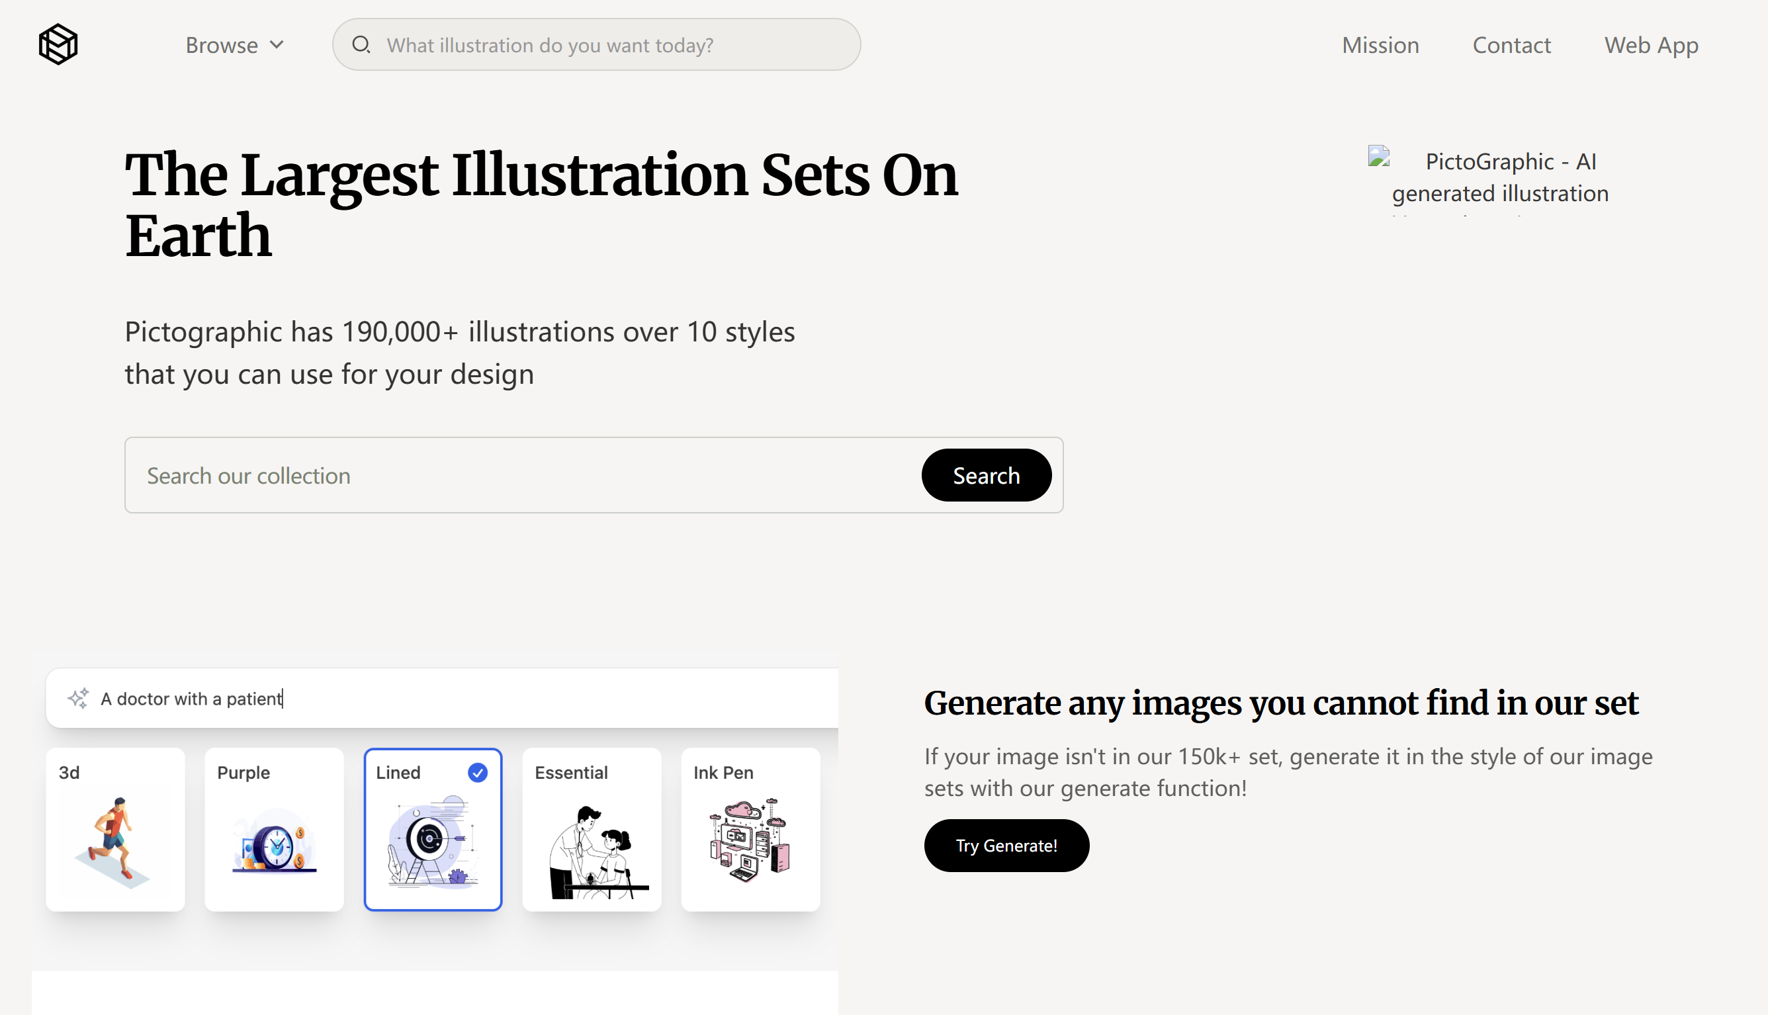
Task: Open the Mission page
Action: [1380, 44]
